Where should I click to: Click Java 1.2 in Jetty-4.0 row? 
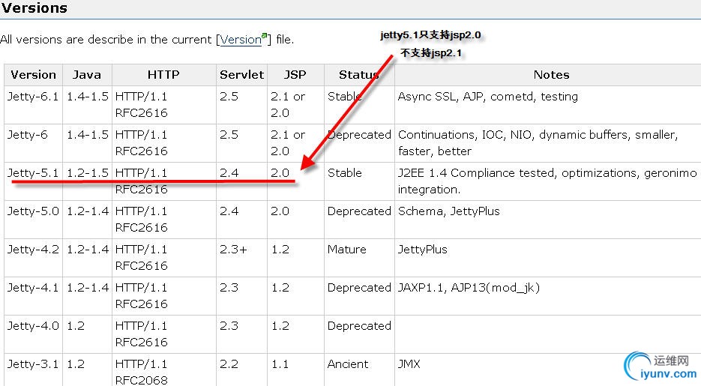(x=76, y=326)
